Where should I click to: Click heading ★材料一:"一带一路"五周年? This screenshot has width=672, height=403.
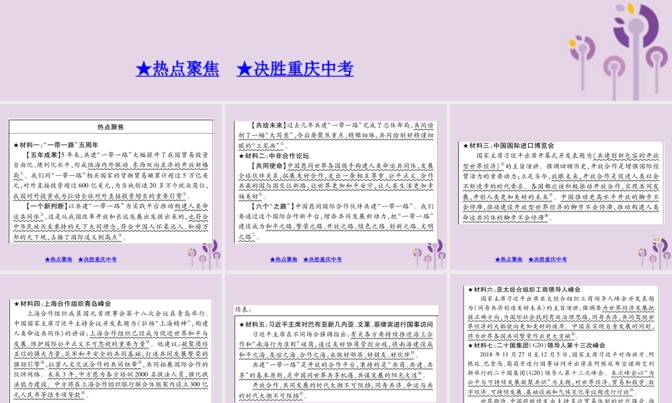pos(56,145)
